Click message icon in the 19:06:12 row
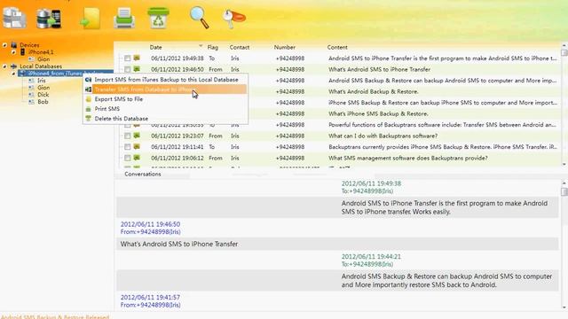 [x=137, y=158]
